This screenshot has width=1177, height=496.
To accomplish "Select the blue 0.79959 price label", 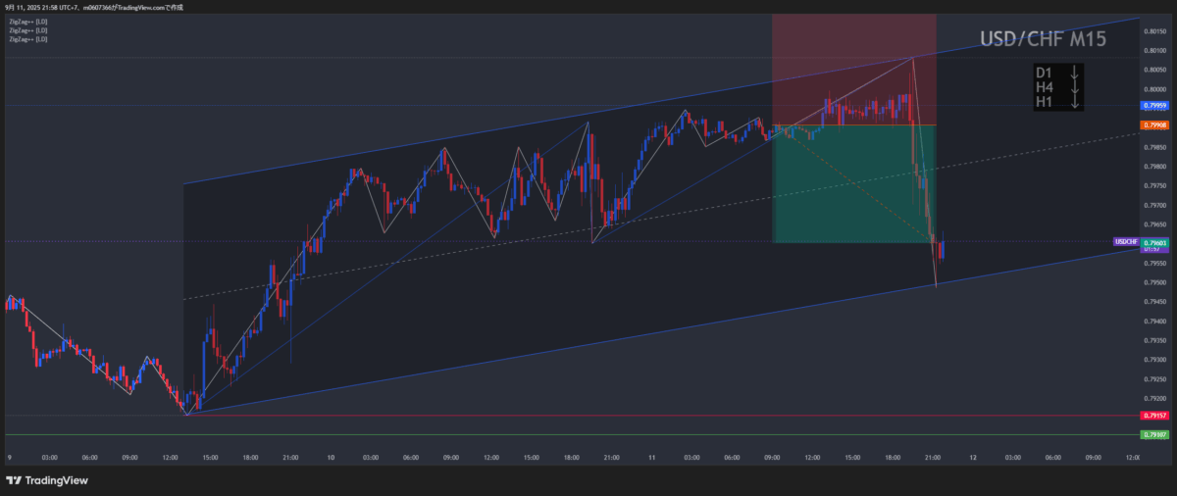I will point(1153,105).
